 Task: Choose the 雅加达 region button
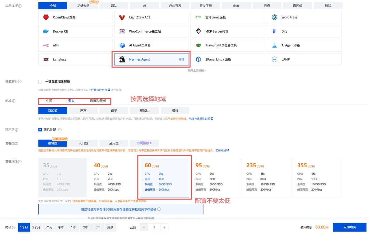click(145, 111)
